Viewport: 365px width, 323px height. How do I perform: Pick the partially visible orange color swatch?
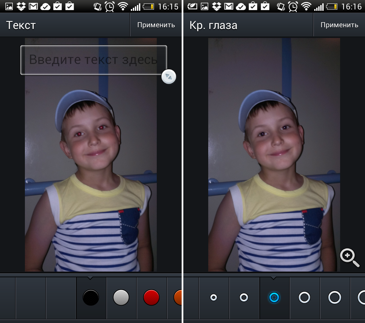pyautogui.click(x=177, y=297)
